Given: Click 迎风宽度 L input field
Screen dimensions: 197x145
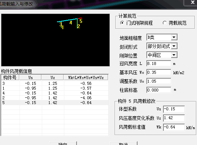Looking at the screenshot, I should [159, 63].
